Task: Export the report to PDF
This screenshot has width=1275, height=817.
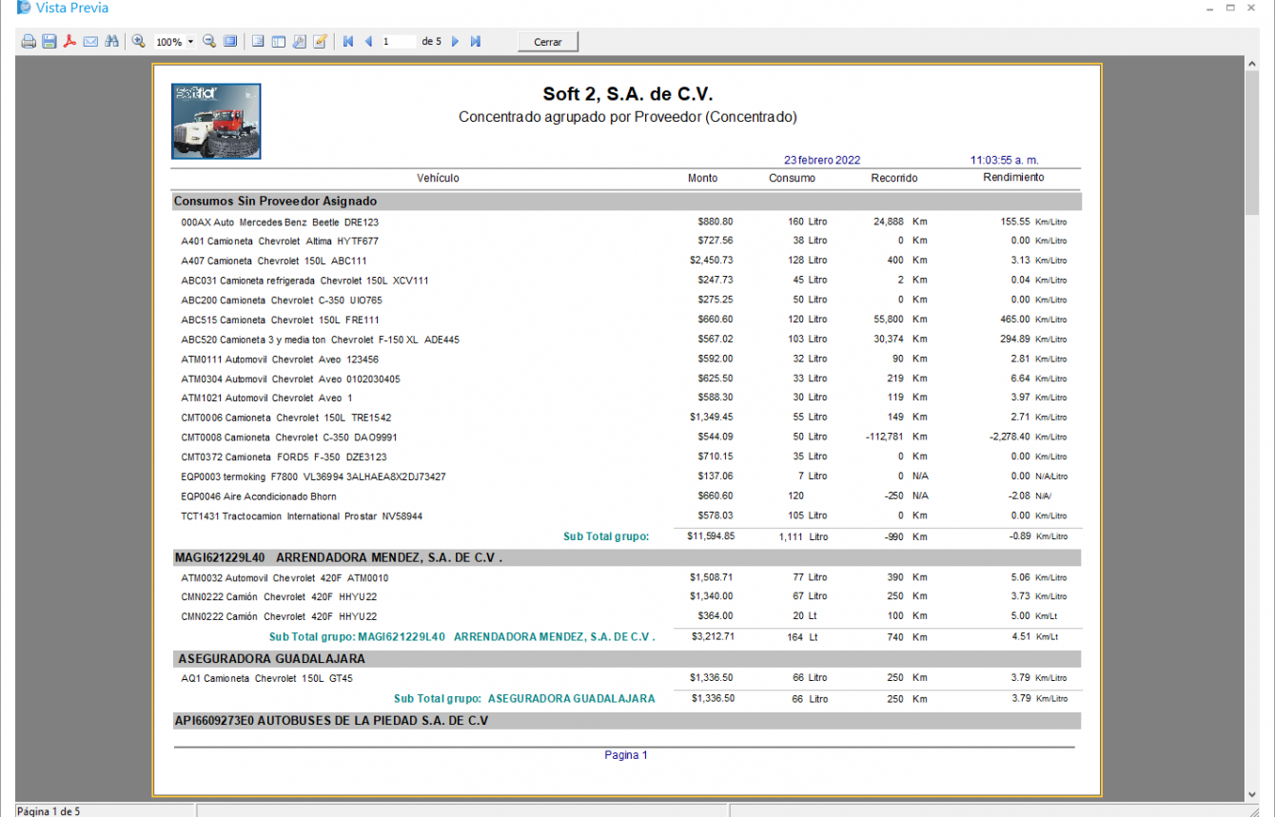Action: (x=69, y=42)
